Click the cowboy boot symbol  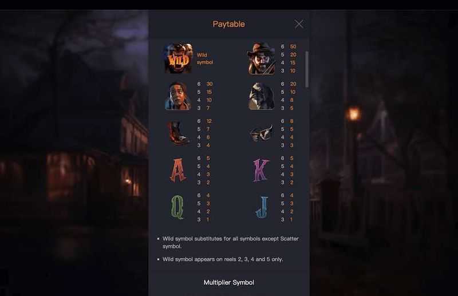pyautogui.click(x=177, y=133)
